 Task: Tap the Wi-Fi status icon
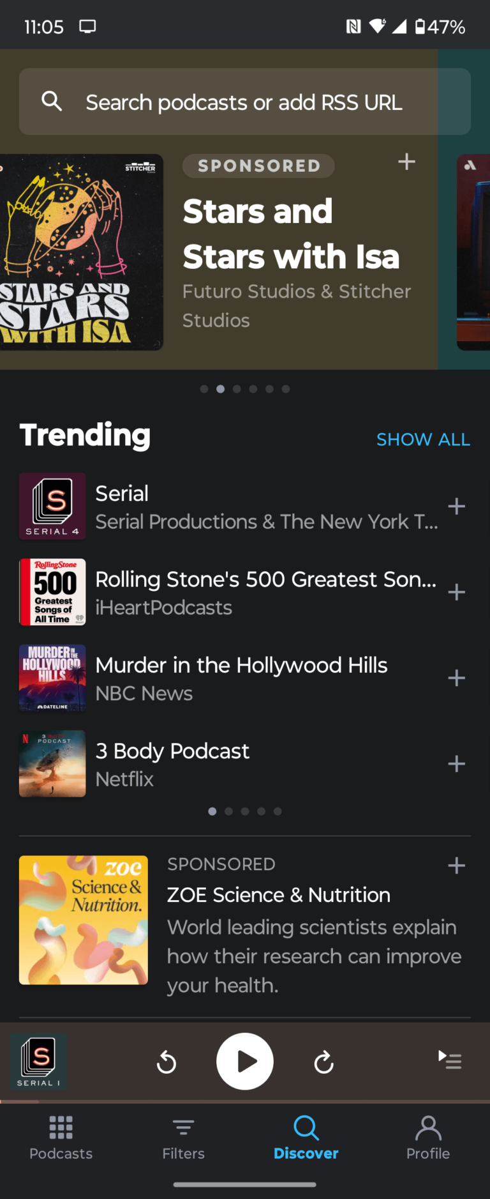tap(378, 26)
